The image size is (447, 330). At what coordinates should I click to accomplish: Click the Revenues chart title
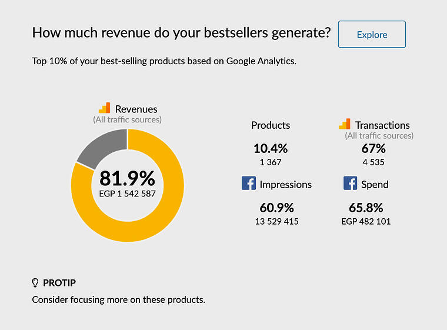(x=136, y=109)
